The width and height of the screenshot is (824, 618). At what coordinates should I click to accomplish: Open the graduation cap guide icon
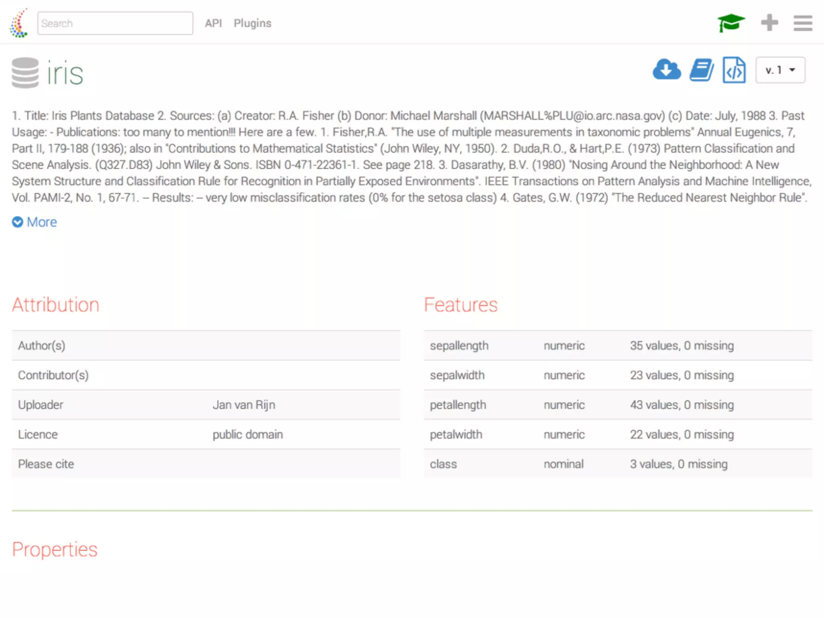[731, 23]
